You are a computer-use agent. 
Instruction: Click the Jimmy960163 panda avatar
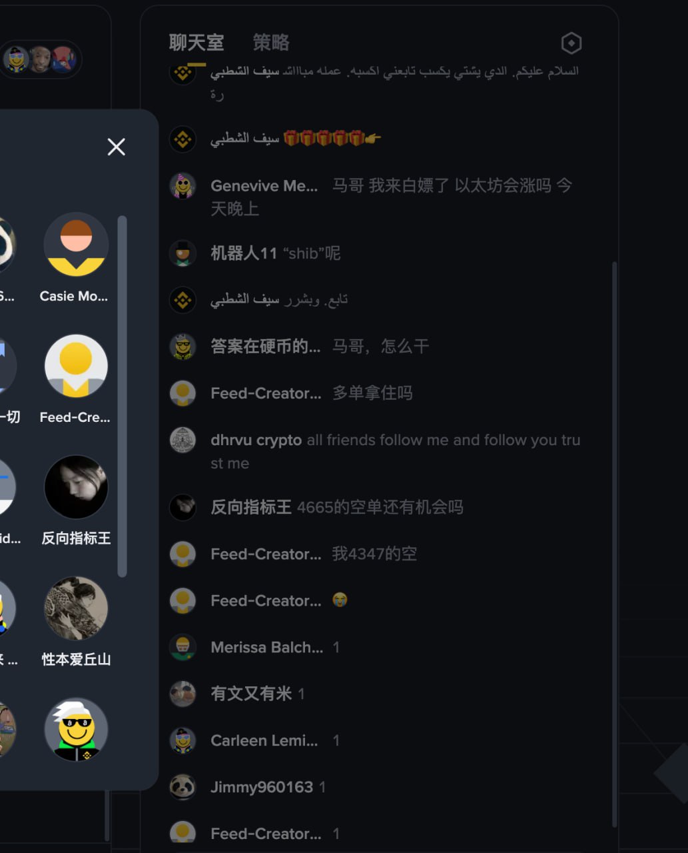coord(182,787)
